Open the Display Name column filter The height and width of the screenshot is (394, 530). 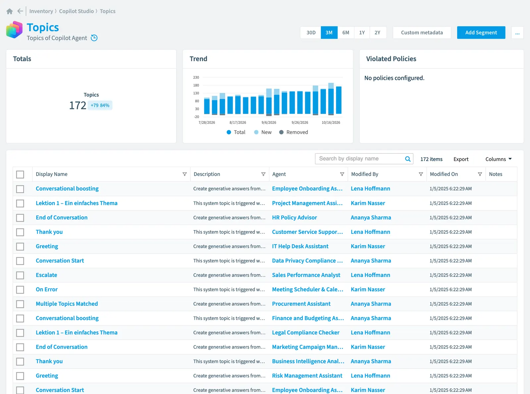click(185, 174)
